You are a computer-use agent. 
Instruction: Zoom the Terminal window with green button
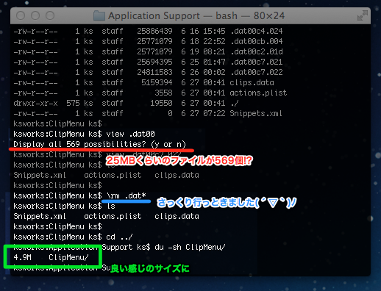click(x=50, y=15)
